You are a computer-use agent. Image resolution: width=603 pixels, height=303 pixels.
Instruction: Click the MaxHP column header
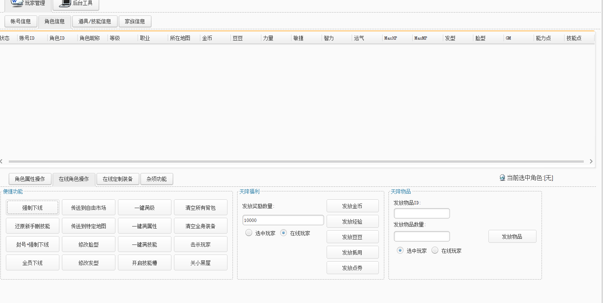pos(397,38)
